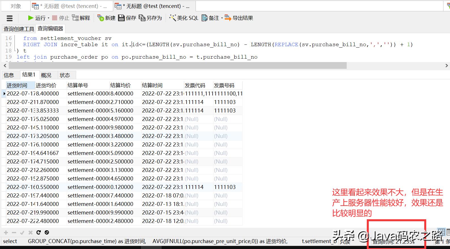This screenshot has height=249, width=450.
Task: Click line 17 in the SQL editor
Action: tap(218, 44)
